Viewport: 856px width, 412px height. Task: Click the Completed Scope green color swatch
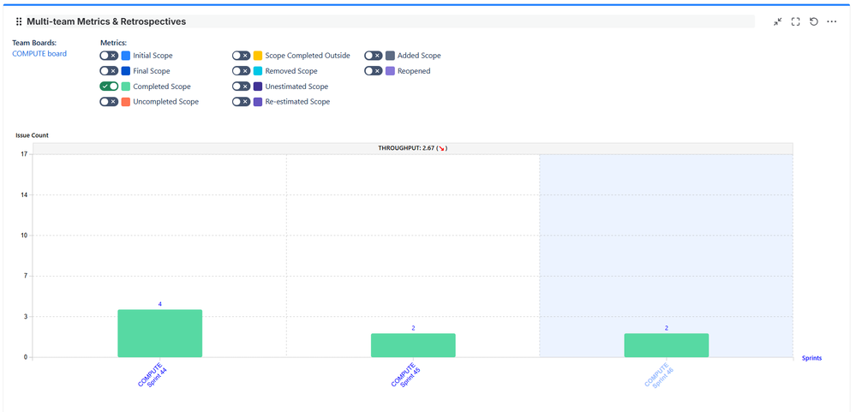(x=126, y=87)
